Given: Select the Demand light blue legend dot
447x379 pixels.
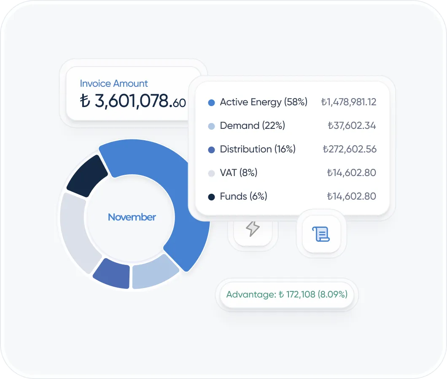Looking at the screenshot, I should pos(212,126).
